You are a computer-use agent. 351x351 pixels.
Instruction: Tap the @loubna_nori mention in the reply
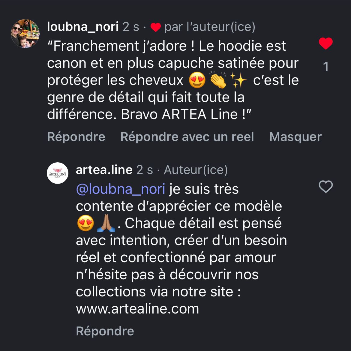tap(121, 189)
